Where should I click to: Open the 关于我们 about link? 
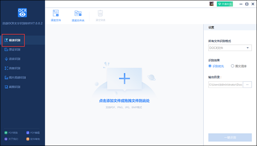(11, 139)
